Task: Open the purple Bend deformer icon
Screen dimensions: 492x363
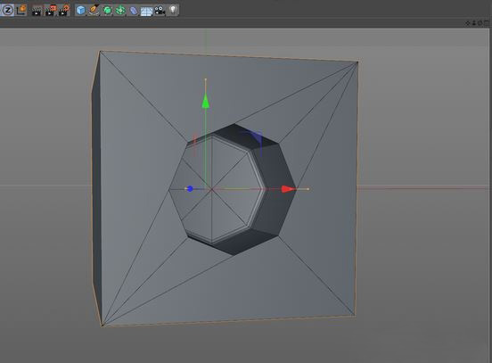Action: pyautogui.click(x=134, y=11)
